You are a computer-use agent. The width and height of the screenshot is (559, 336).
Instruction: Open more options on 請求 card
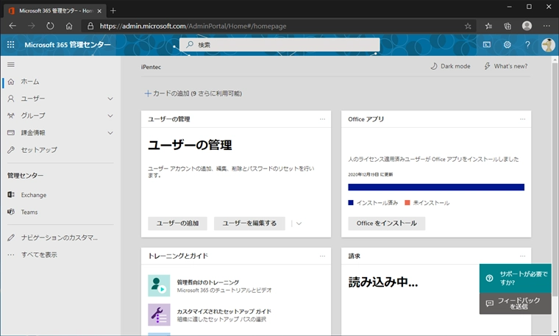pos(522,256)
